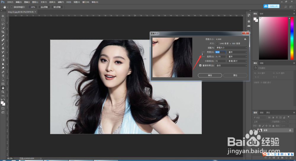The width and height of the screenshot is (296, 161).
Task: Select the Blur tool
Action: point(3,64)
